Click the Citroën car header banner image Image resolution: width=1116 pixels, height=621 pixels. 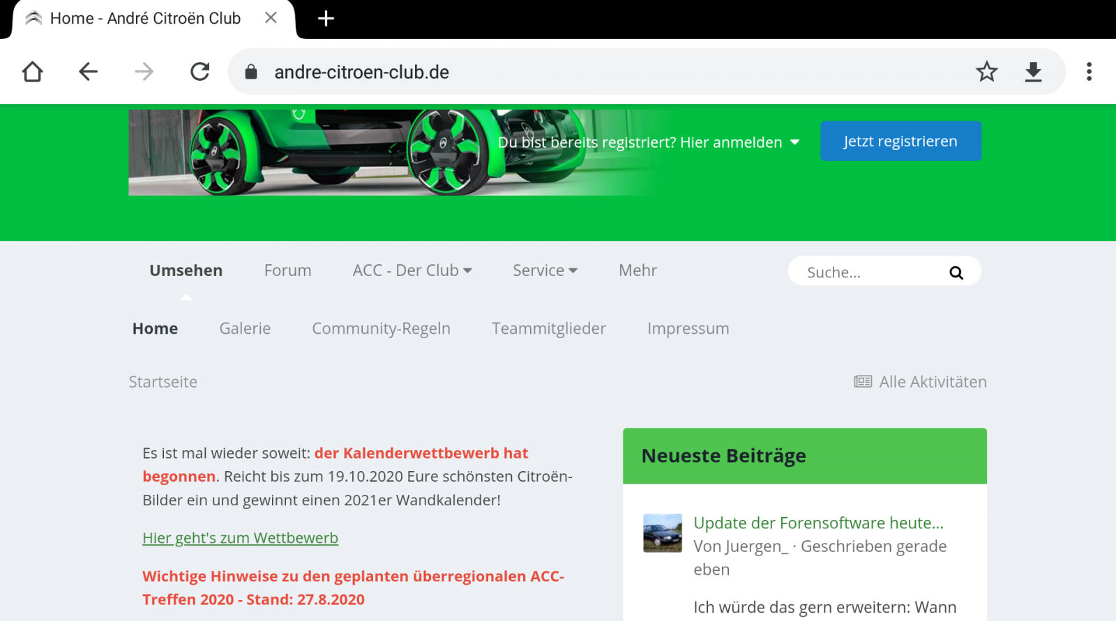398,152
